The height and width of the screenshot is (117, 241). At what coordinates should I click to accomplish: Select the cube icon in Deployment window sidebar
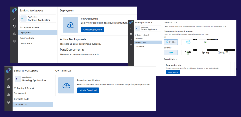[x=14, y=26]
